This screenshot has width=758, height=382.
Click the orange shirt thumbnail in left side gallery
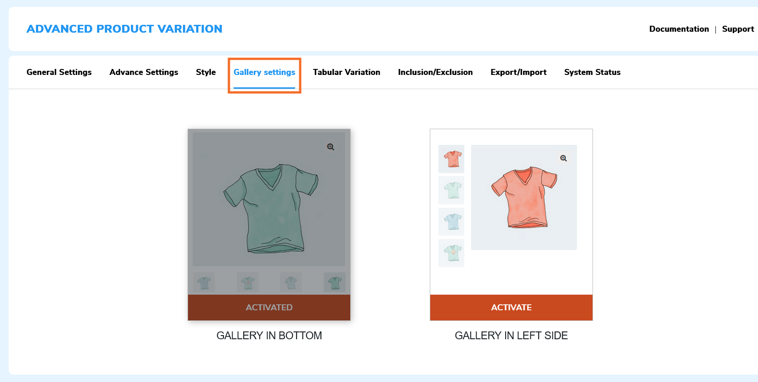tap(451, 159)
